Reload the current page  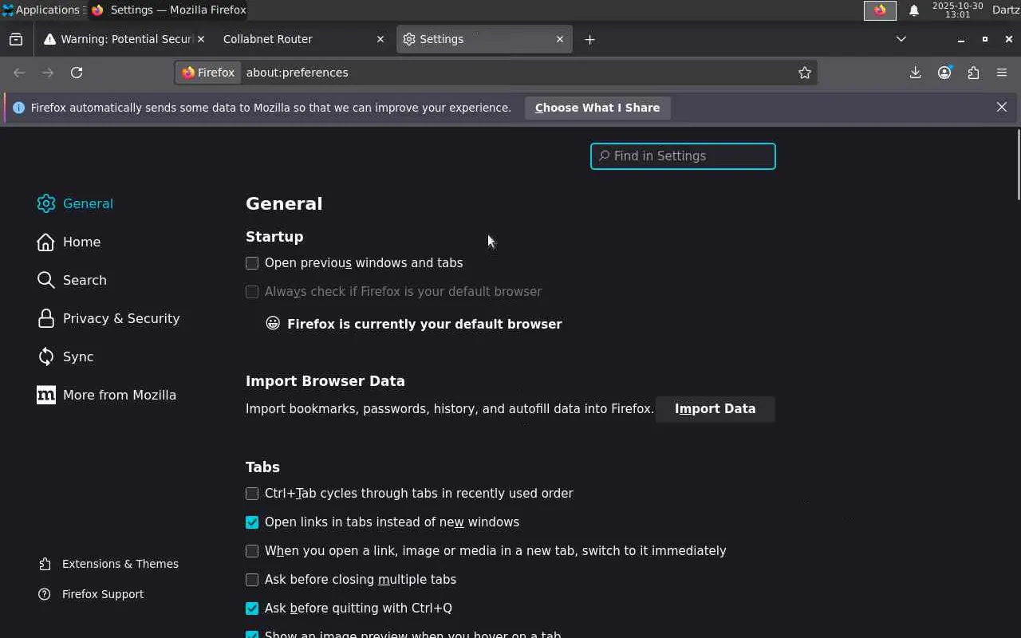point(77,73)
